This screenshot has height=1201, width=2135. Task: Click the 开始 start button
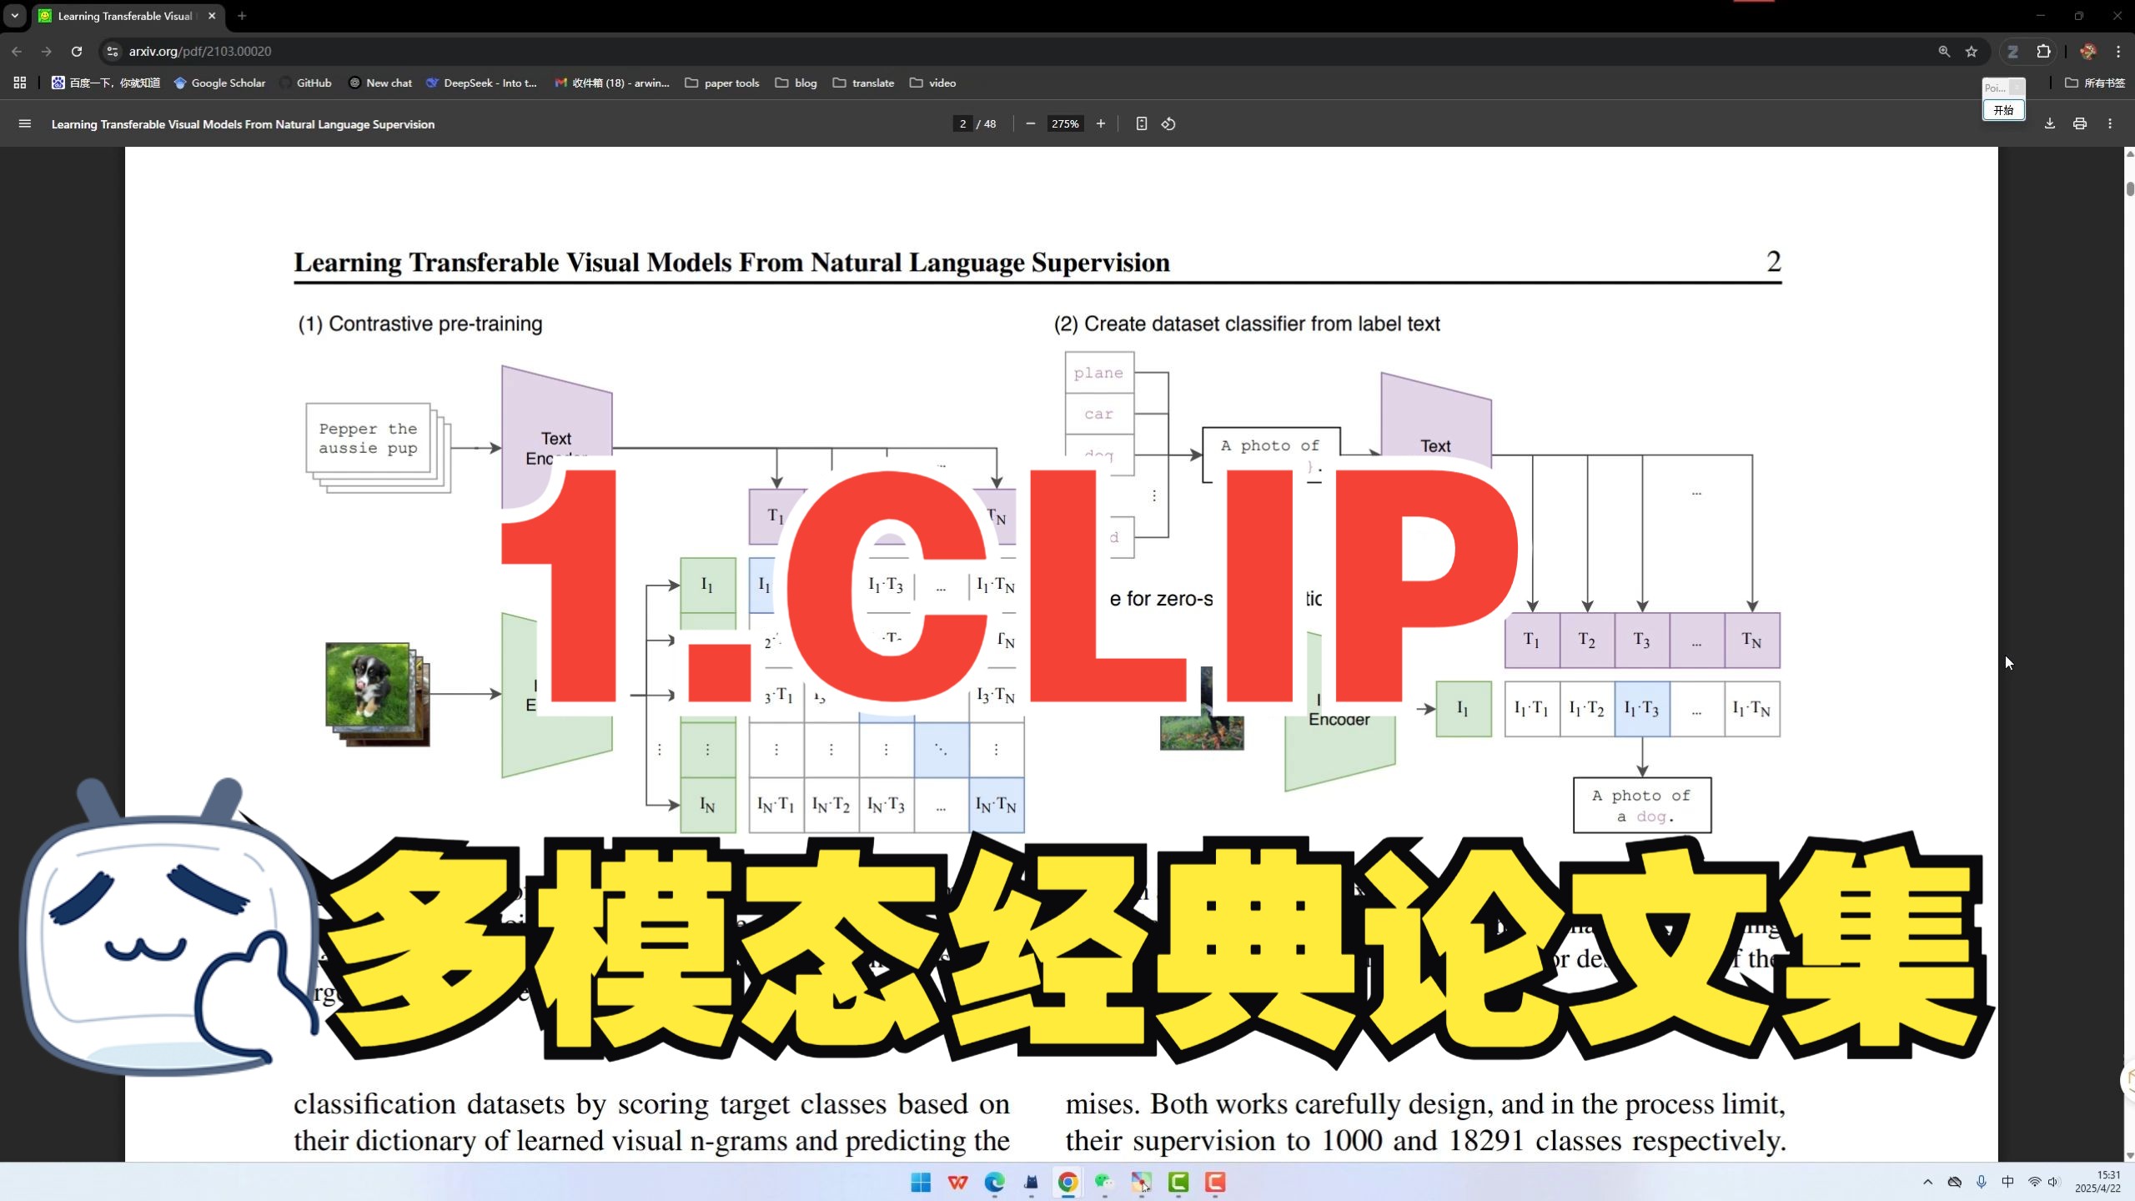(x=2003, y=110)
